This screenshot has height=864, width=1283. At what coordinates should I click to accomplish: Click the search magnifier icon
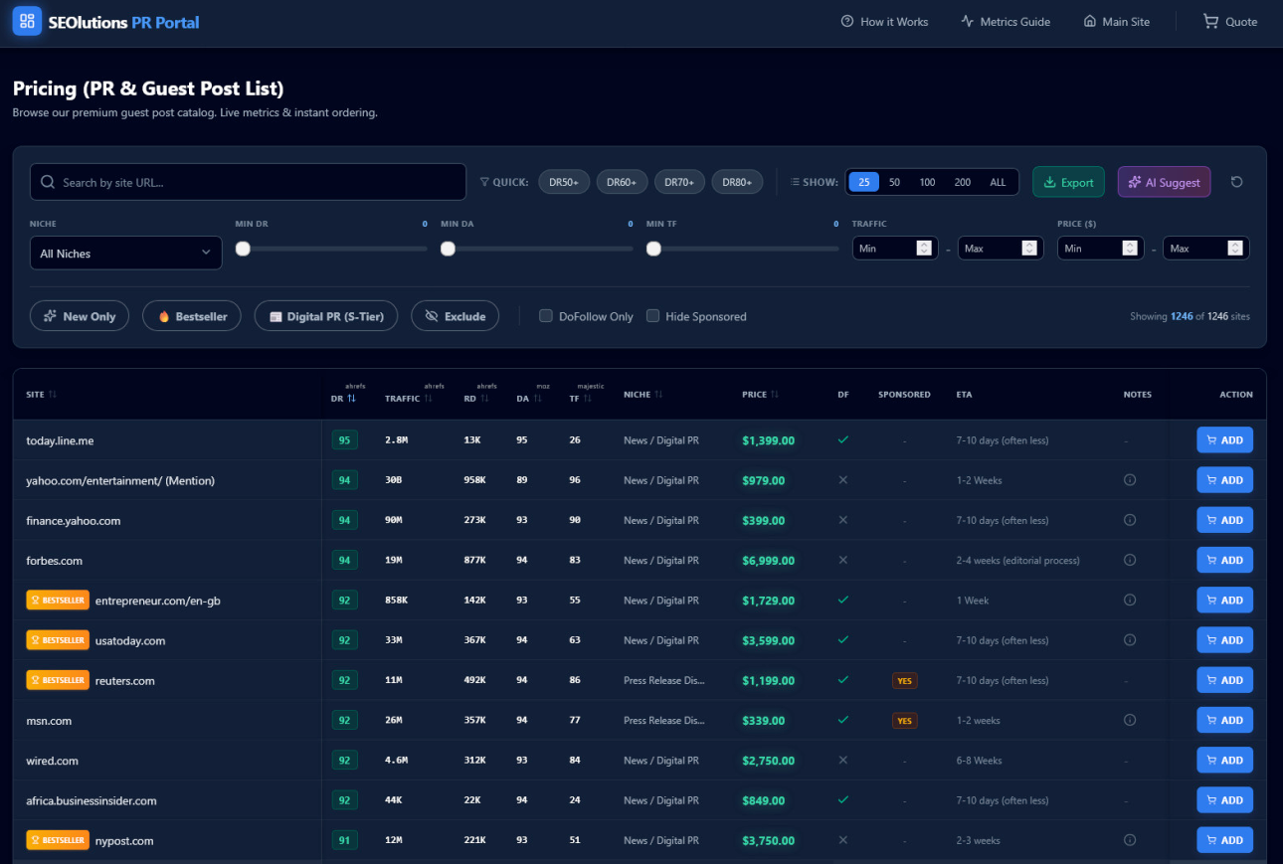(x=48, y=182)
